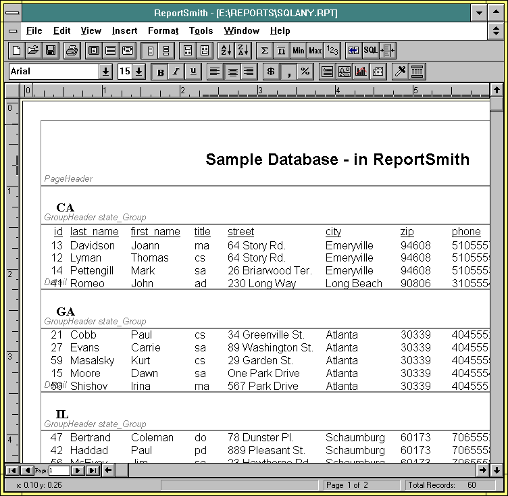Pick up style with the dropper icon
The width and height of the screenshot is (508, 496).
(400, 72)
